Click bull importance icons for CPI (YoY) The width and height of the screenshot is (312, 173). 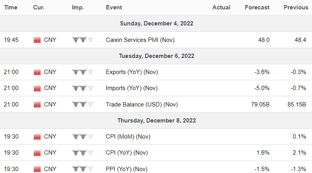point(83,153)
